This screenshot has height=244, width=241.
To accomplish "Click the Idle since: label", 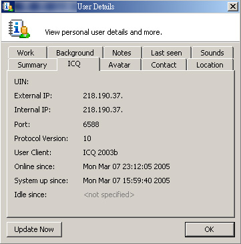I will click(31, 195).
